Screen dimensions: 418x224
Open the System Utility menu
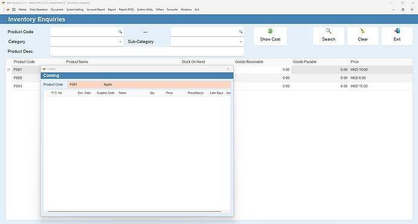[145, 10]
